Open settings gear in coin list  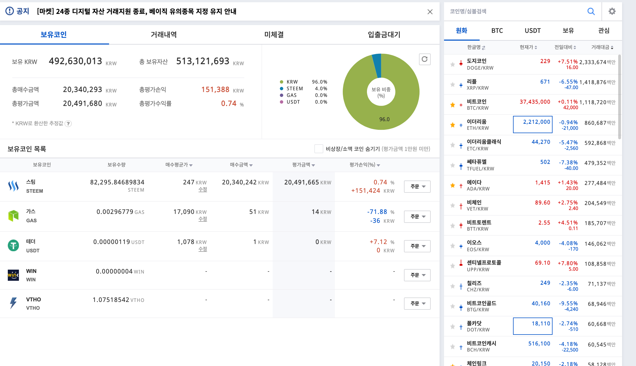pos(612,11)
